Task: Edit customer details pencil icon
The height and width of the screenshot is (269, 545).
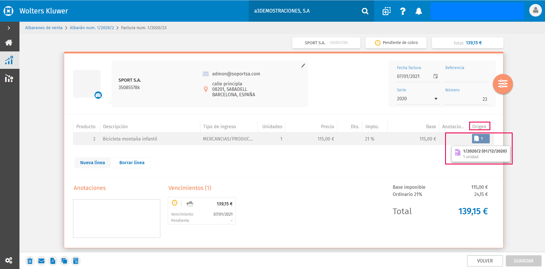Action: [x=303, y=66]
